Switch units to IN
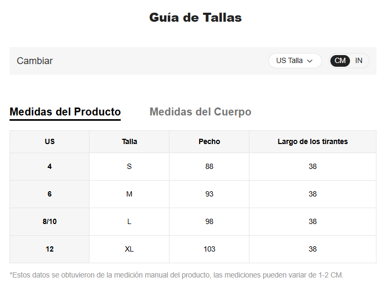This screenshot has width=386, height=286. 359,61
